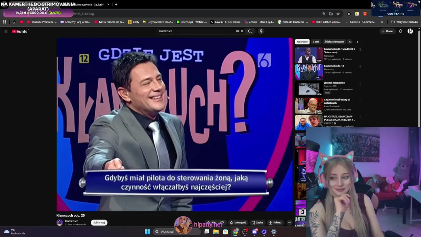The image size is (421, 237).
Task: Open more options for Kłamczuch odc. 15
Action: [x=360, y=49]
